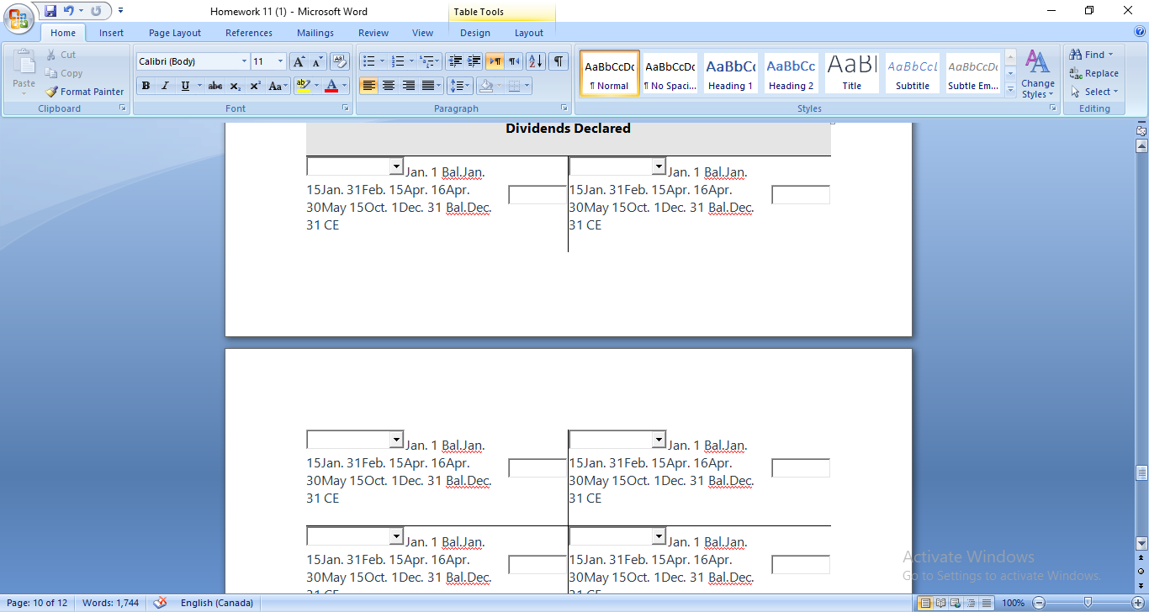The width and height of the screenshot is (1149, 612).
Task: Expand the Styles gallery More arrow
Action: 1010,89
